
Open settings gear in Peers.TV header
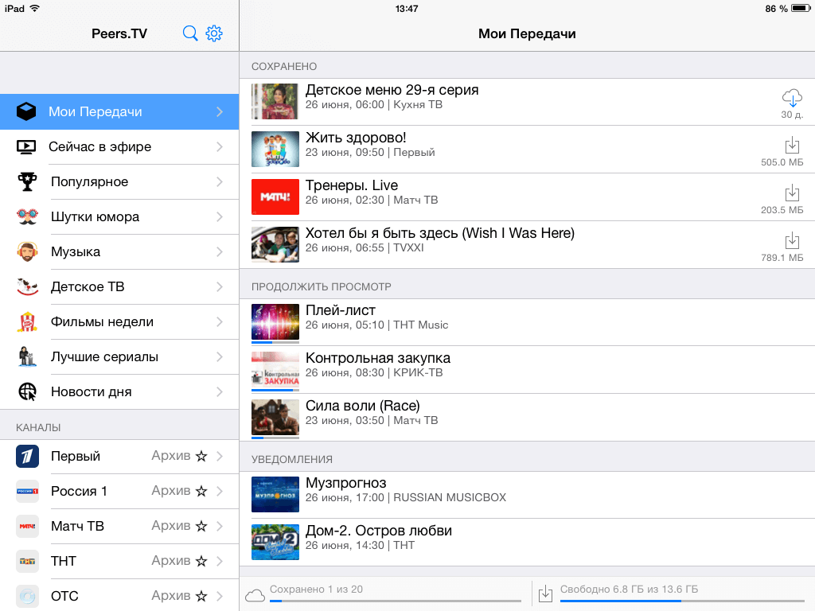(x=214, y=33)
